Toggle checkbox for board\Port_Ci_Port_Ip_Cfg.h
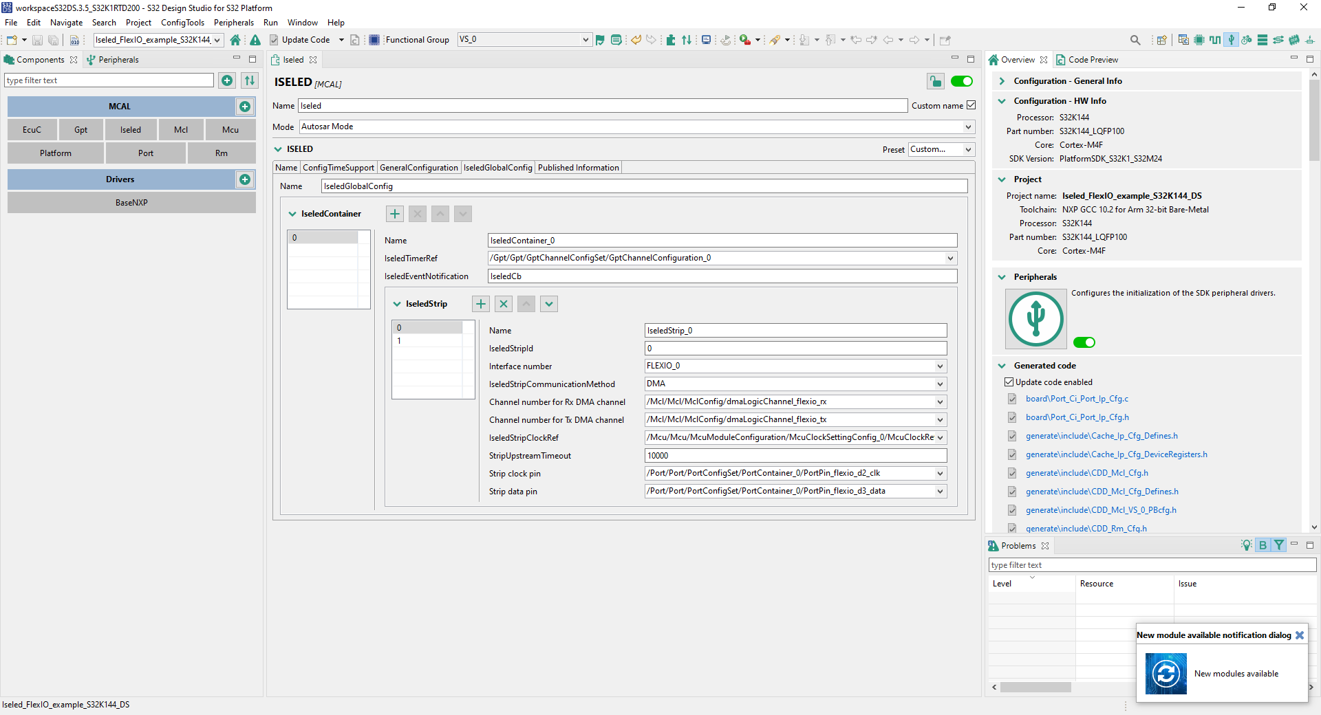Screen dimensions: 1321x715 click(x=1012, y=417)
